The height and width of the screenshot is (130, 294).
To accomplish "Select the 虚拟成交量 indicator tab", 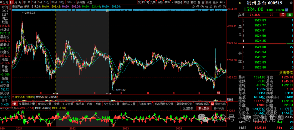I will tap(44, 104).
